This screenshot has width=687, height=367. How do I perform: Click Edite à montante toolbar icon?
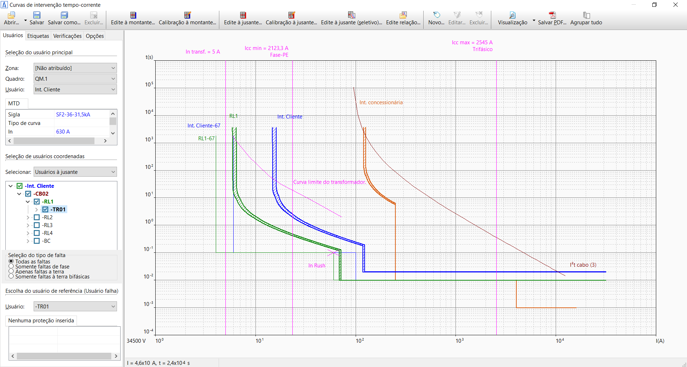point(133,15)
